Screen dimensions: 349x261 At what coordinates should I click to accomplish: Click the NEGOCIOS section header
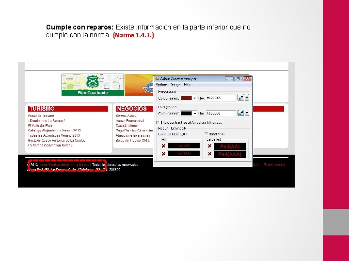coord(134,109)
